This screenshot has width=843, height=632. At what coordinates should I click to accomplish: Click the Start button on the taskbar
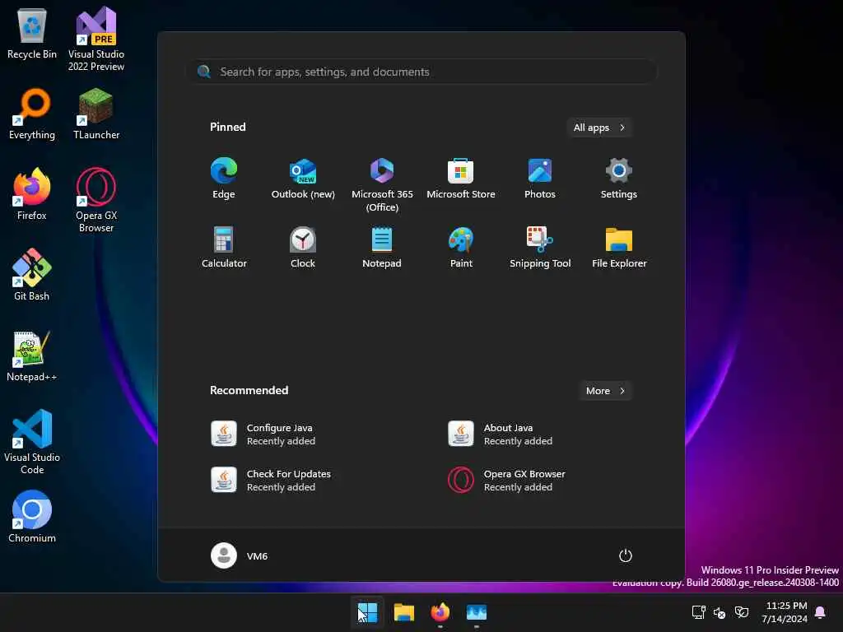point(368,612)
